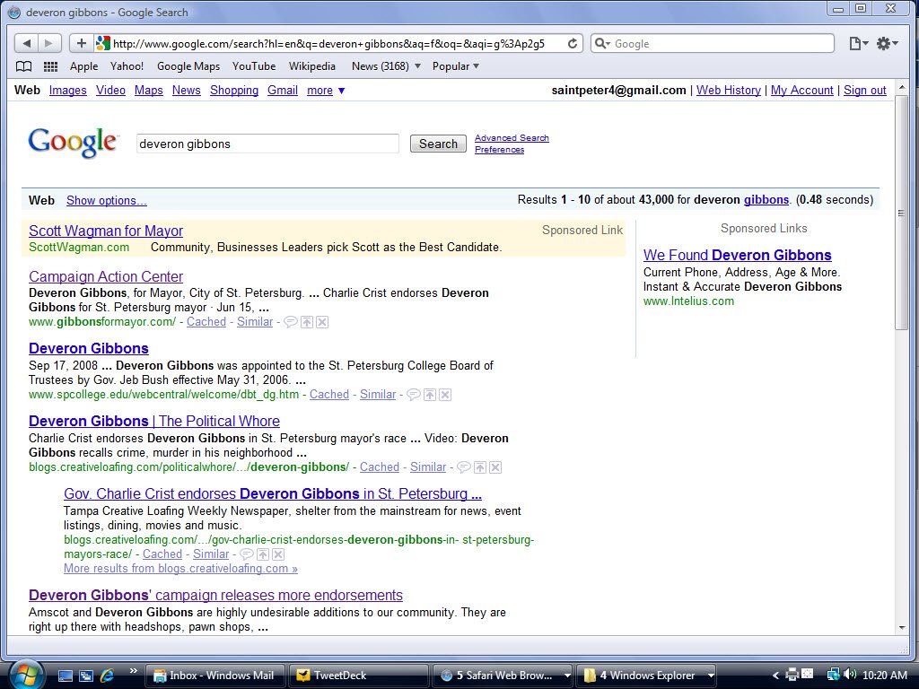
Task: Show all bookmarks using the book icon
Action: click(23, 66)
